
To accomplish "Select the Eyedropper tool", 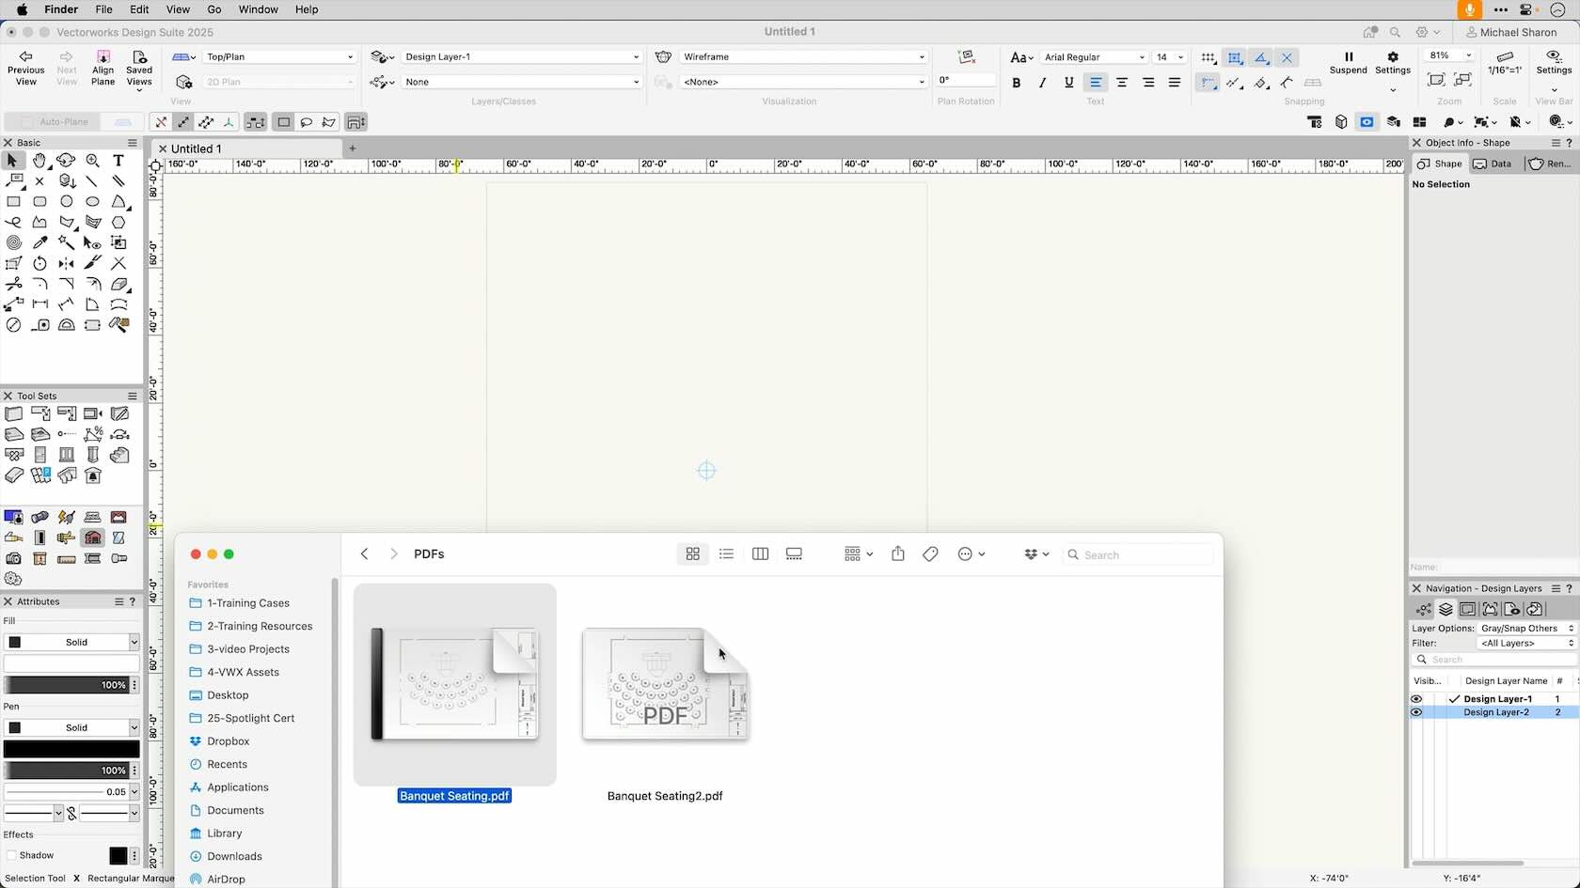I will [40, 242].
